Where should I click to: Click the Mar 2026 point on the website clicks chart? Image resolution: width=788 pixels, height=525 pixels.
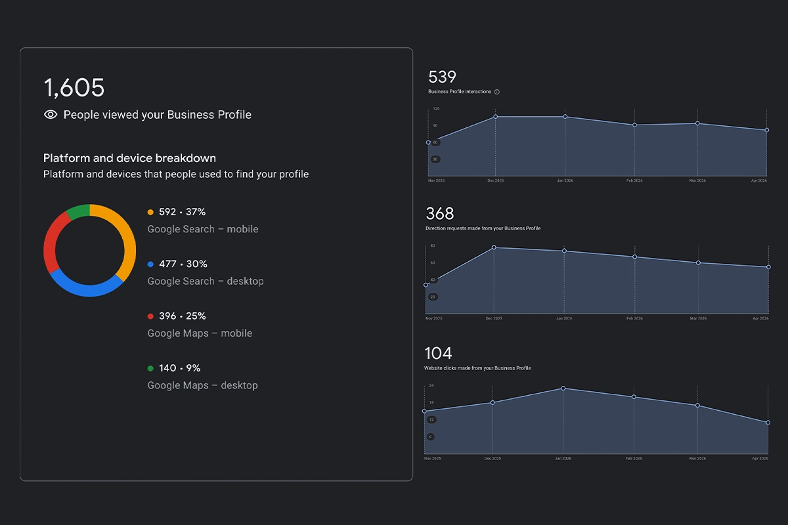coord(697,405)
